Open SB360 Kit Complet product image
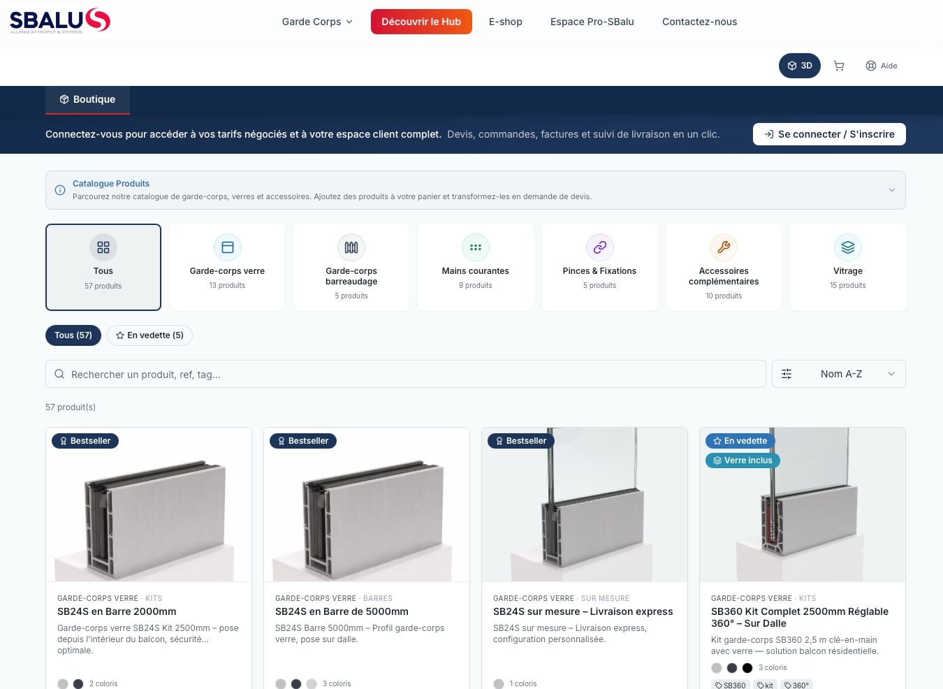This screenshot has width=943, height=689. click(x=803, y=505)
